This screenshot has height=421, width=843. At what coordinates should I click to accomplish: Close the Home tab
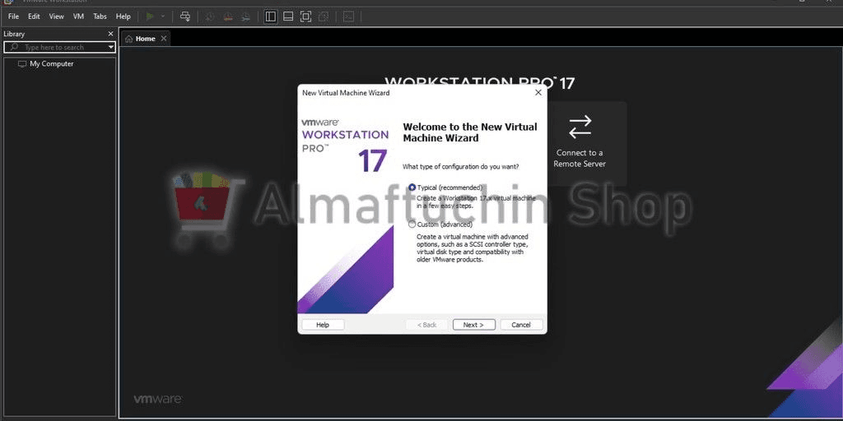(x=164, y=39)
